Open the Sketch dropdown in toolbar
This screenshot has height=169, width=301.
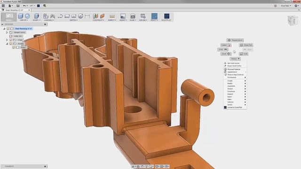[x=73, y=20]
